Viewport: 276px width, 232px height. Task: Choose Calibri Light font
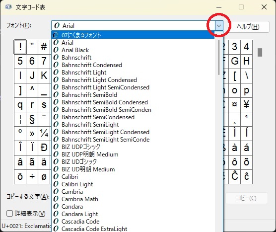point(133,184)
